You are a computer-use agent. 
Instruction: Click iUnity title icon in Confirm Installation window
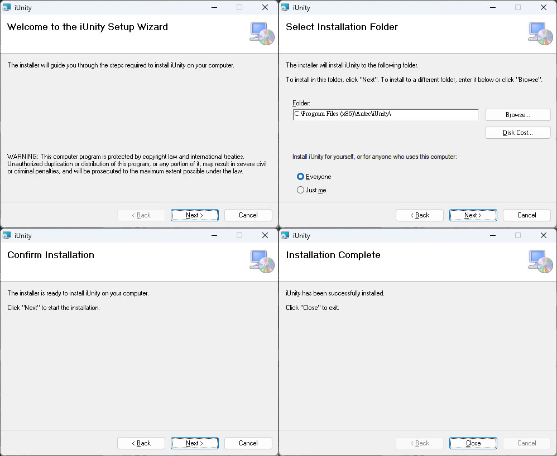pyautogui.click(x=6, y=235)
